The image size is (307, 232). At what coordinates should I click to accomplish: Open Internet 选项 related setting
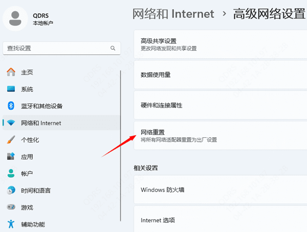tap(221, 219)
